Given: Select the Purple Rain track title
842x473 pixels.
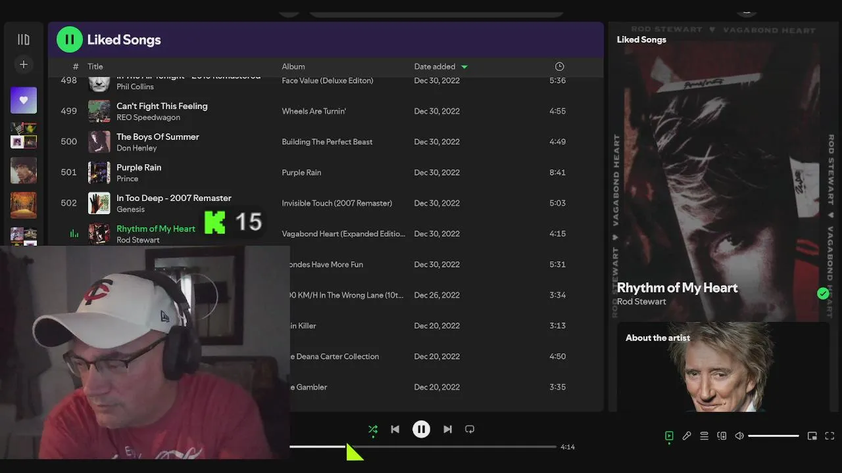Looking at the screenshot, I should pos(139,168).
